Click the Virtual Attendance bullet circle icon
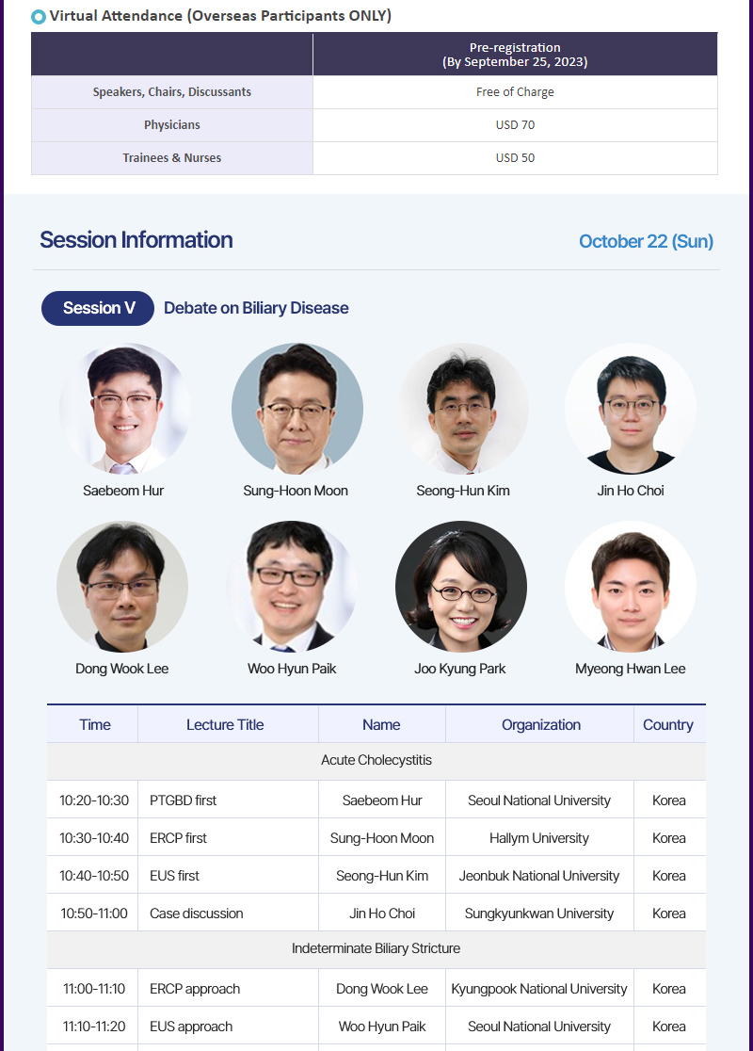 (x=39, y=17)
